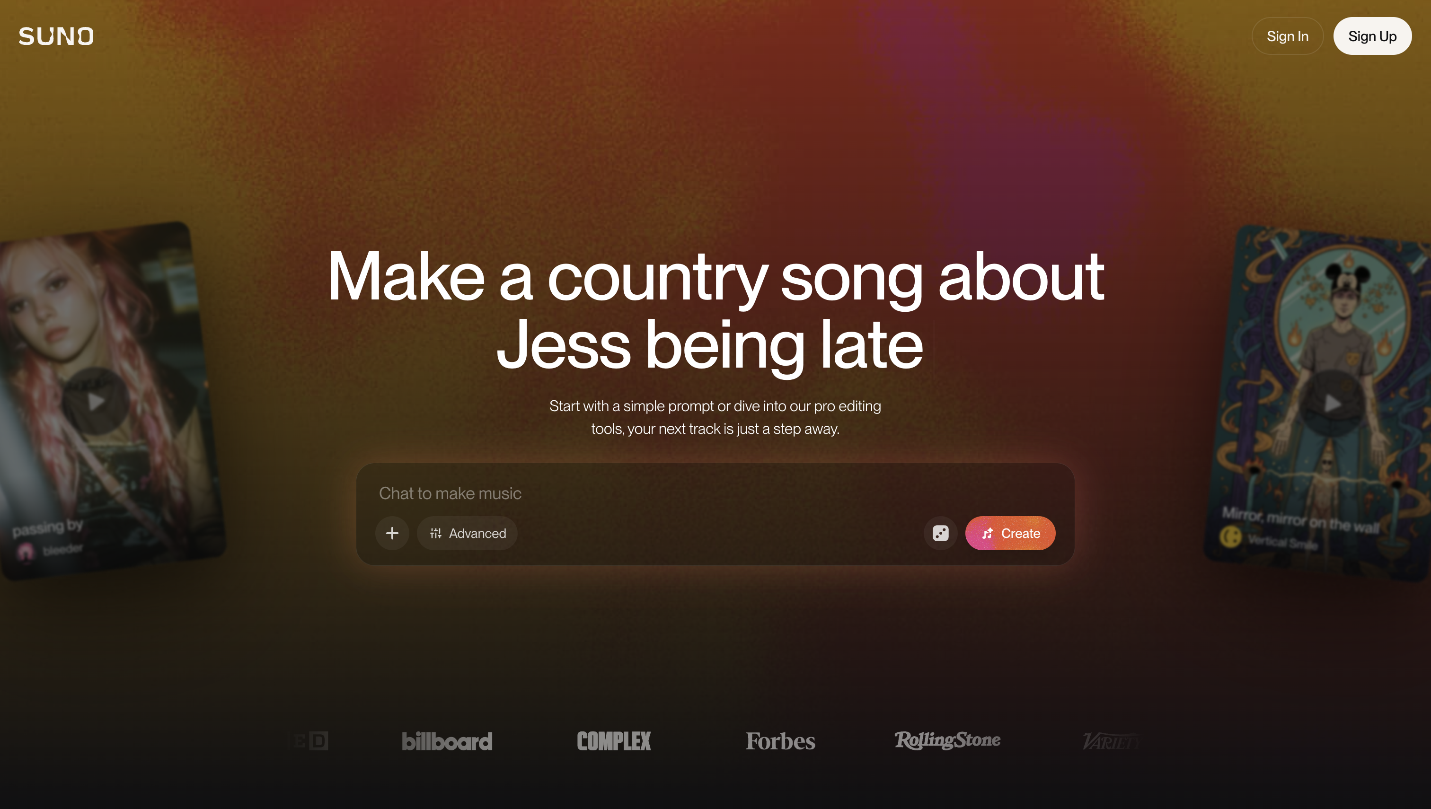
Task: Click the Sign Up button
Action: coord(1371,36)
